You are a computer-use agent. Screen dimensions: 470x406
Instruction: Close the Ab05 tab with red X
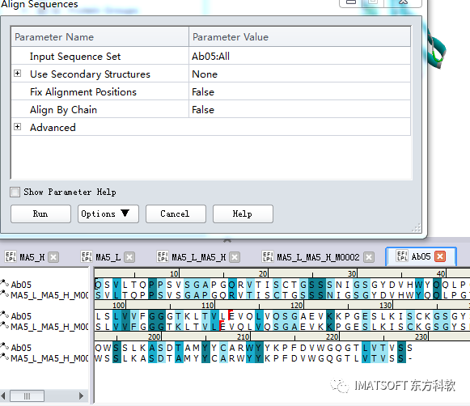(440, 256)
